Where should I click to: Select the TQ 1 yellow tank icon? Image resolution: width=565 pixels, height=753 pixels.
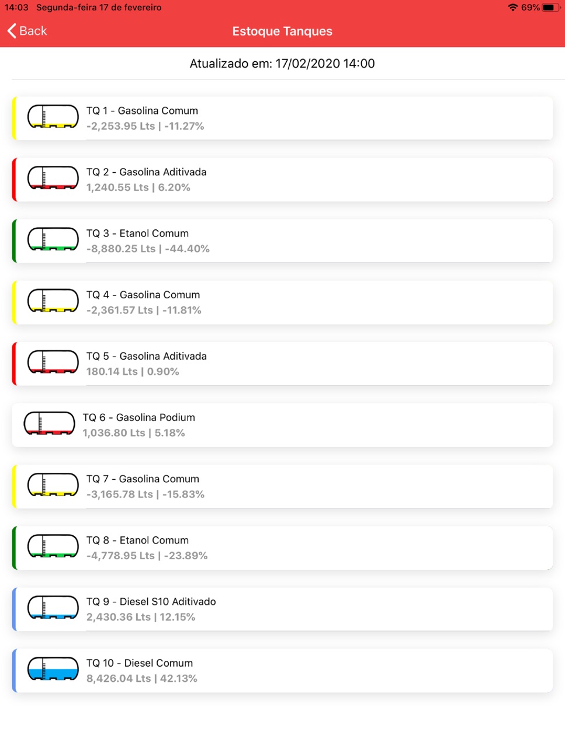53,117
